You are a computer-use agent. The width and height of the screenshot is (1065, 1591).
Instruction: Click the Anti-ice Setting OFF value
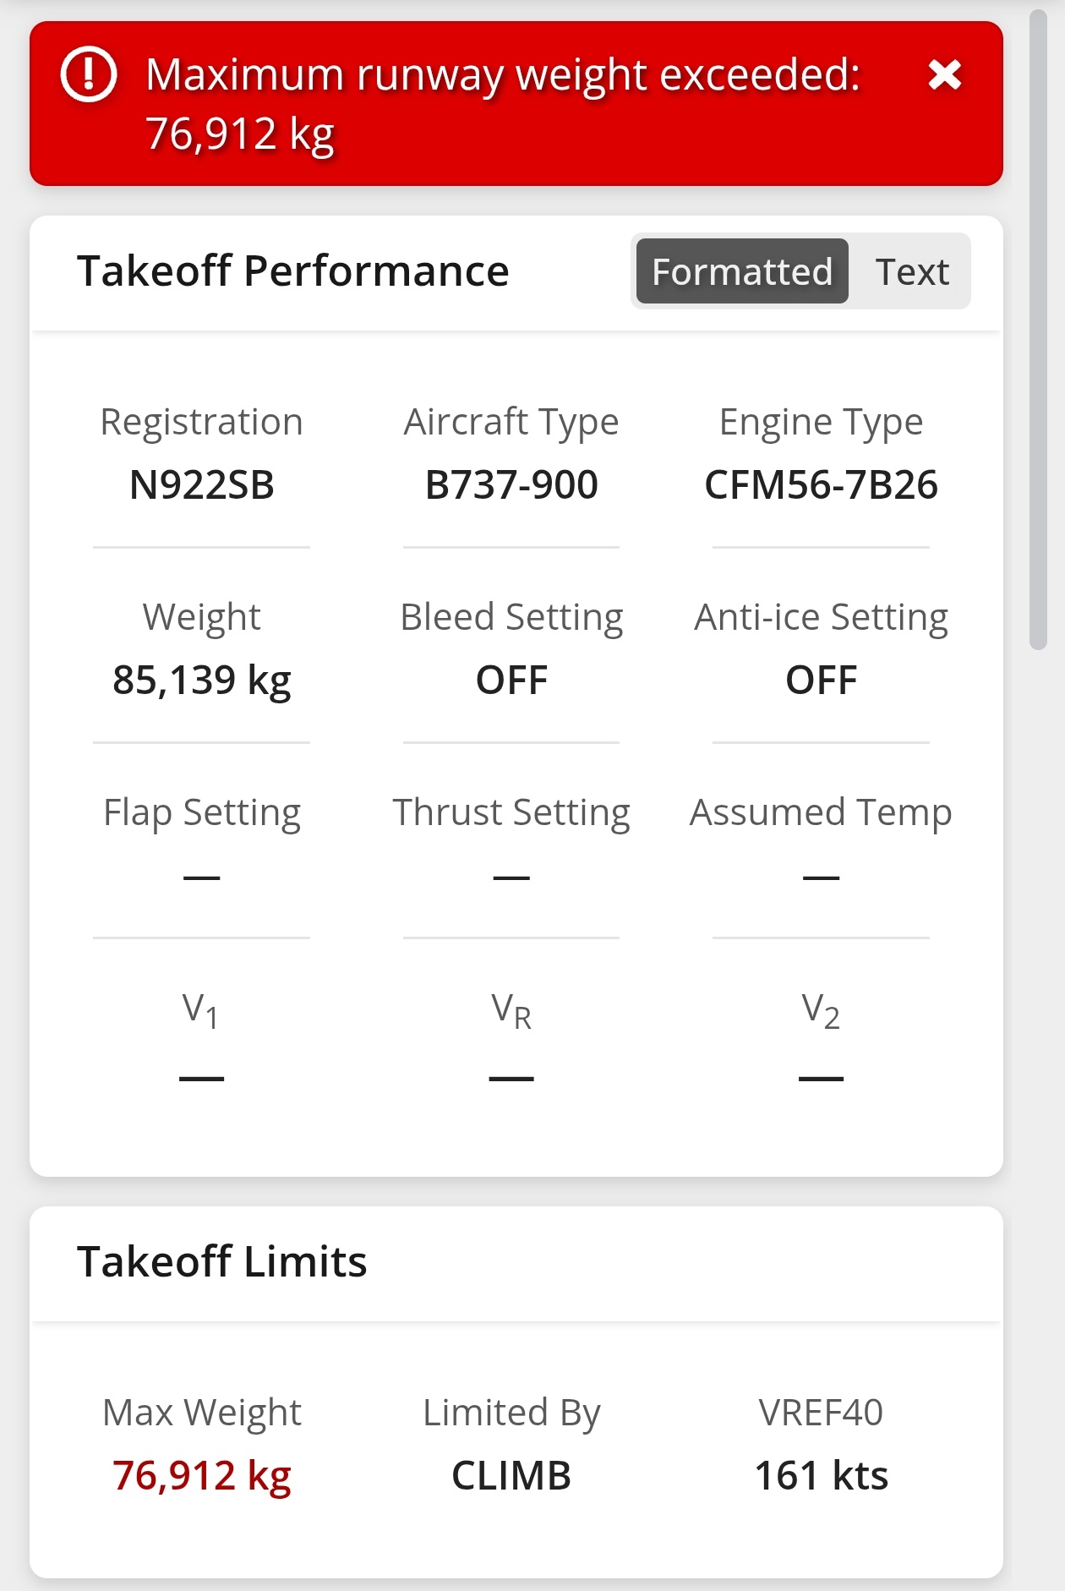pyautogui.click(x=821, y=681)
